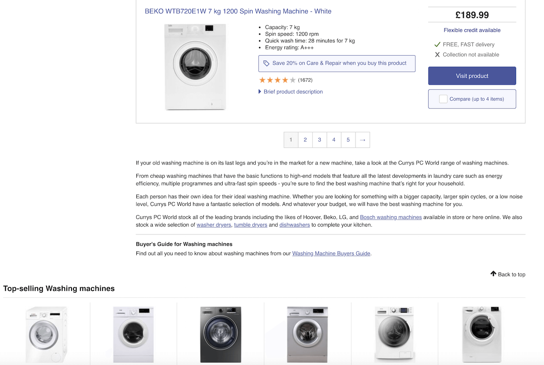544x365 pixels.
Task: Go to page 3 of results
Action: 319,140
